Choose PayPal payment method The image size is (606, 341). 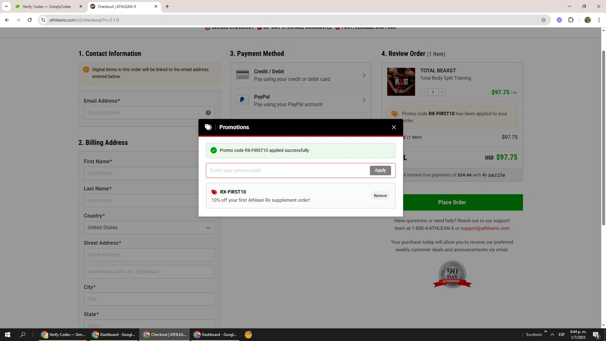(301, 100)
